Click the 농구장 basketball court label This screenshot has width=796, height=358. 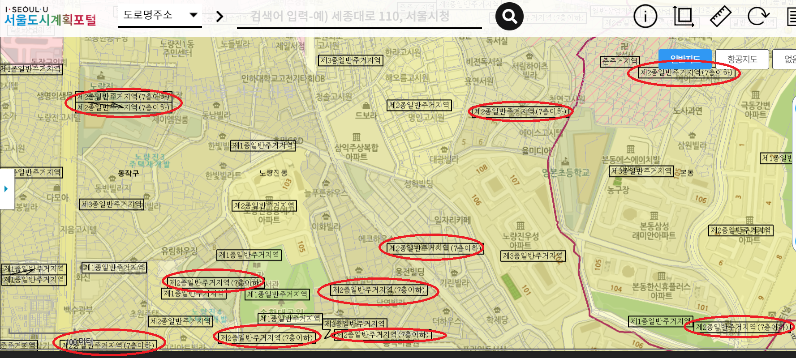pyautogui.click(x=618, y=190)
